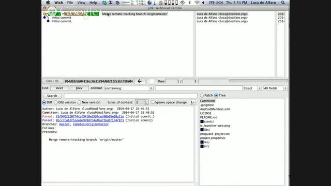Open the small dropdown after Ignore space change

[193, 102]
